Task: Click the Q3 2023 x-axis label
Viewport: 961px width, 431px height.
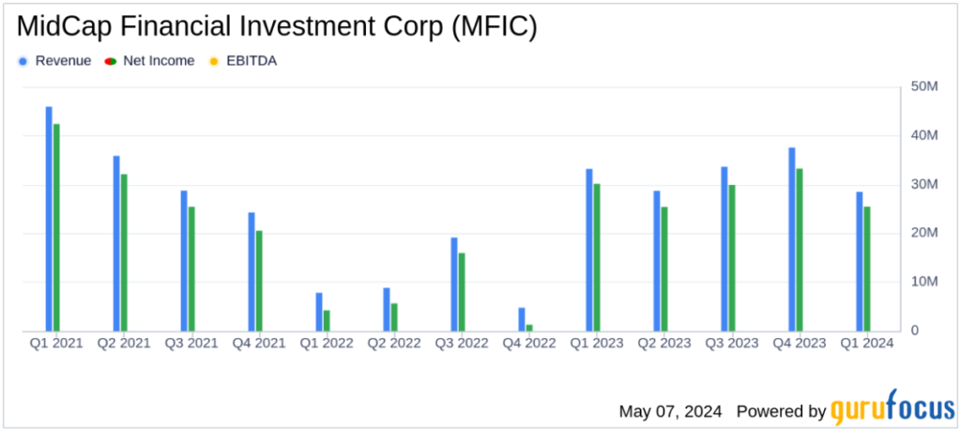Action: pos(731,344)
